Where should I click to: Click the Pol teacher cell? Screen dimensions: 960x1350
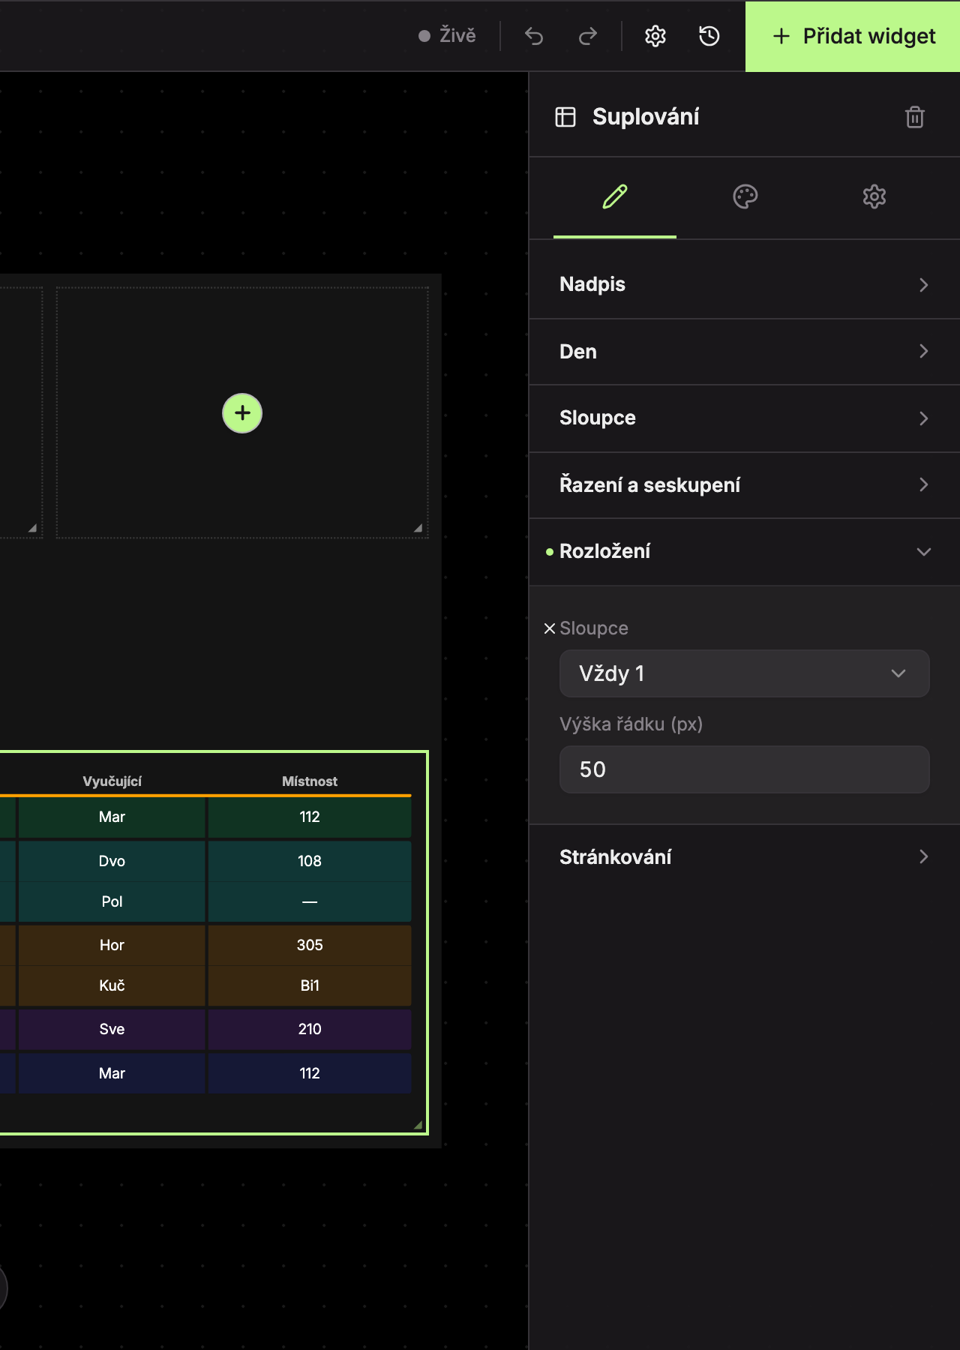click(x=112, y=901)
